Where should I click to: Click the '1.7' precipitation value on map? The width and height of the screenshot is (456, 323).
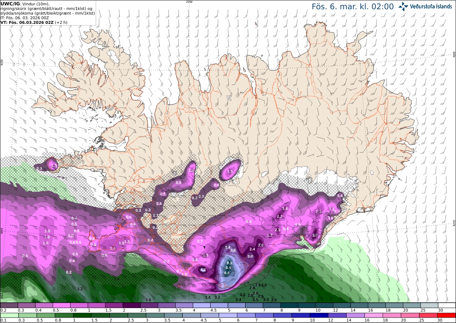[x=270, y=235]
